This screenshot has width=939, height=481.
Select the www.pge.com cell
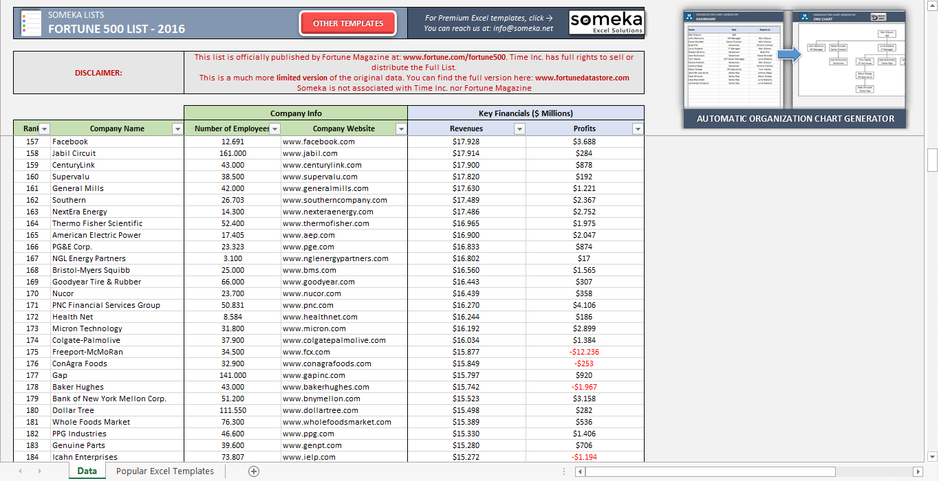(344, 247)
